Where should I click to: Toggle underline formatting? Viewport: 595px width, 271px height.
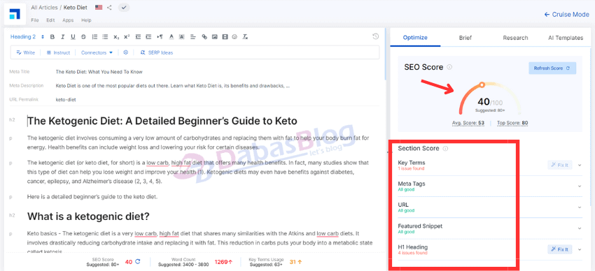[73, 37]
